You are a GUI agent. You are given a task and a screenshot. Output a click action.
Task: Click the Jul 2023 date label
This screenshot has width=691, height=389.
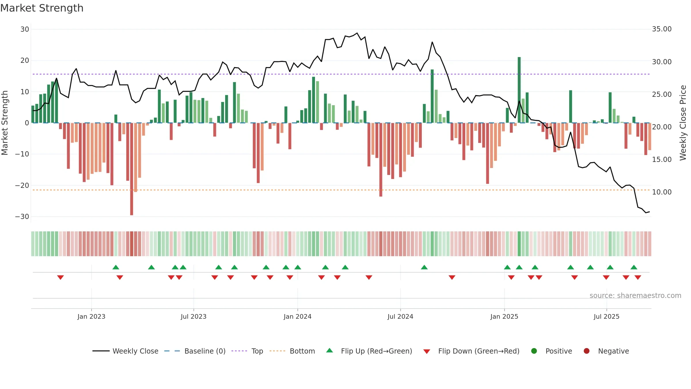coord(193,317)
